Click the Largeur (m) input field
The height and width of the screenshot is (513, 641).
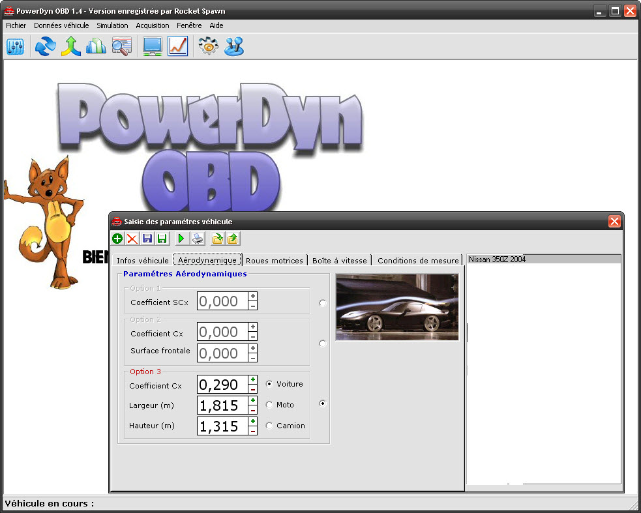tap(222, 405)
